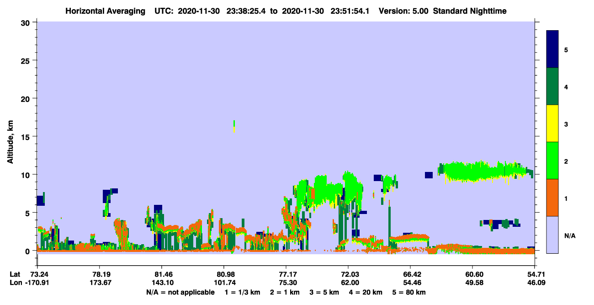Click the 'Standard Nighttime' label
The height and width of the screenshot is (305, 594).
coord(470,11)
